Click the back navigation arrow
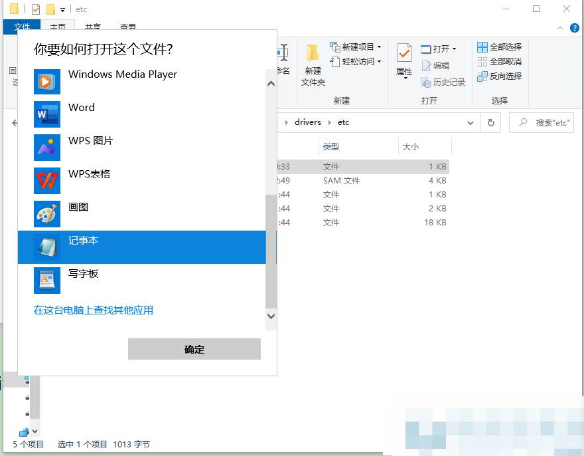The height and width of the screenshot is (456, 584). (15, 123)
